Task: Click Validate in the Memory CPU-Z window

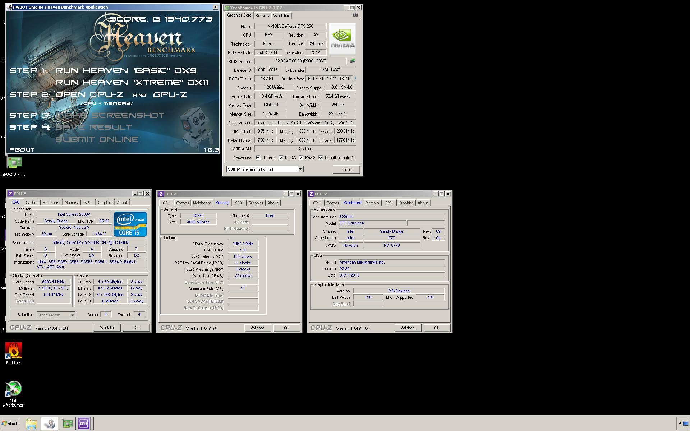Action: click(257, 328)
